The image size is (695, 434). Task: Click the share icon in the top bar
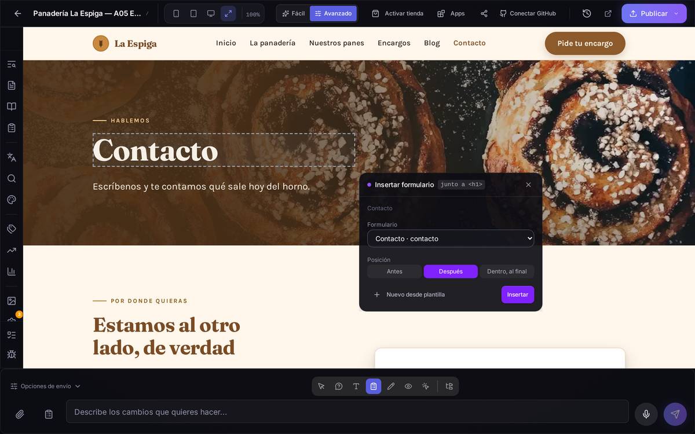(x=484, y=13)
